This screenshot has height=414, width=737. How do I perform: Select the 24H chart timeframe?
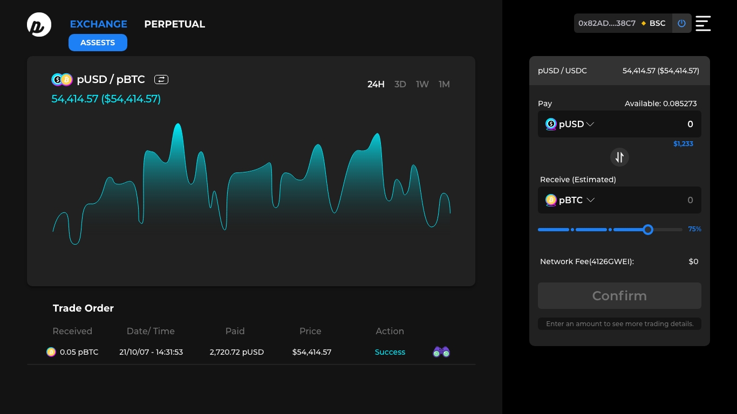pyautogui.click(x=376, y=84)
